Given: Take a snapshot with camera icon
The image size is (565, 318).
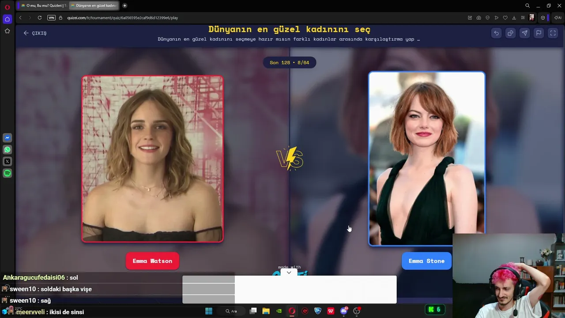Looking at the screenshot, I should (x=478, y=18).
